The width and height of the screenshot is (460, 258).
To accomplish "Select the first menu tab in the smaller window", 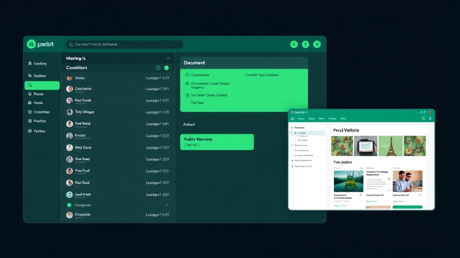I will 301,119.
